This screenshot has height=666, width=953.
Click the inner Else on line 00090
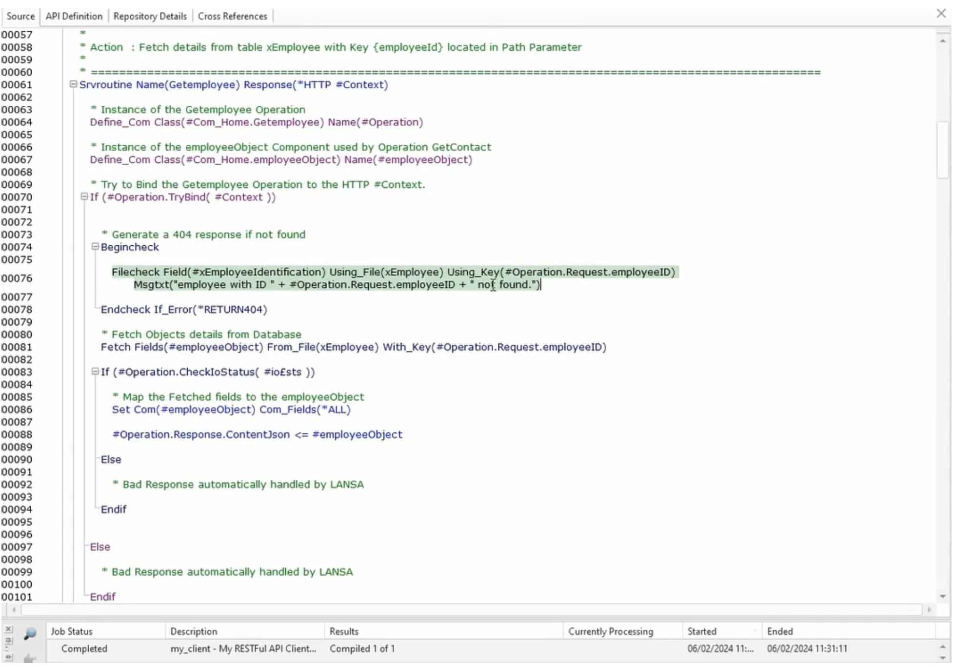pyautogui.click(x=111, y=459)
